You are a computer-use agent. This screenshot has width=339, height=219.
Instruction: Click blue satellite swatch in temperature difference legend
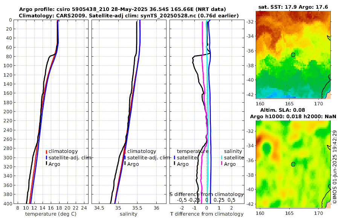[x=174, y=157]
